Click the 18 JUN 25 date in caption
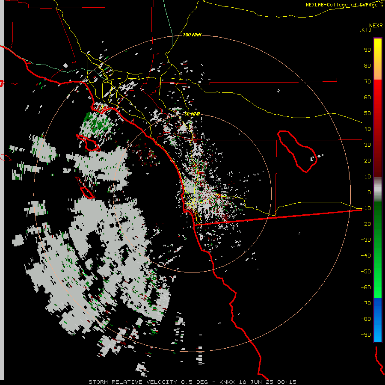 (256, 382)
